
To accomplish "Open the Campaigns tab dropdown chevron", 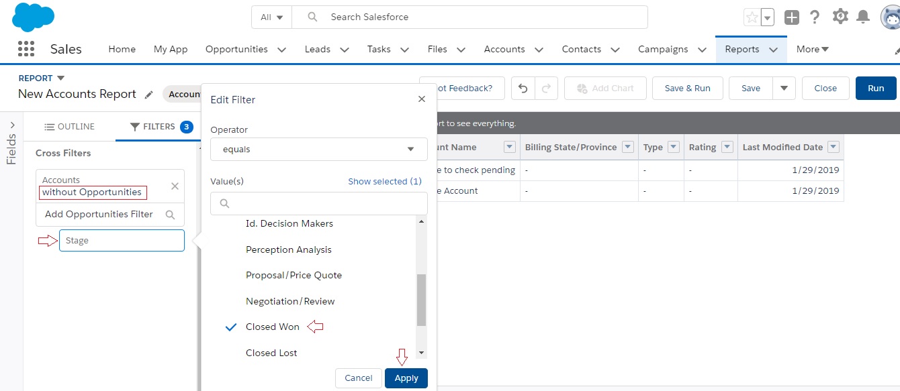I will (702, 50).
